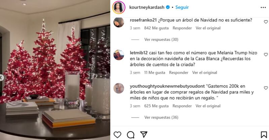Like the post with the heart icon
Viewport: 269px width, 140px height.
click(117, 135)
